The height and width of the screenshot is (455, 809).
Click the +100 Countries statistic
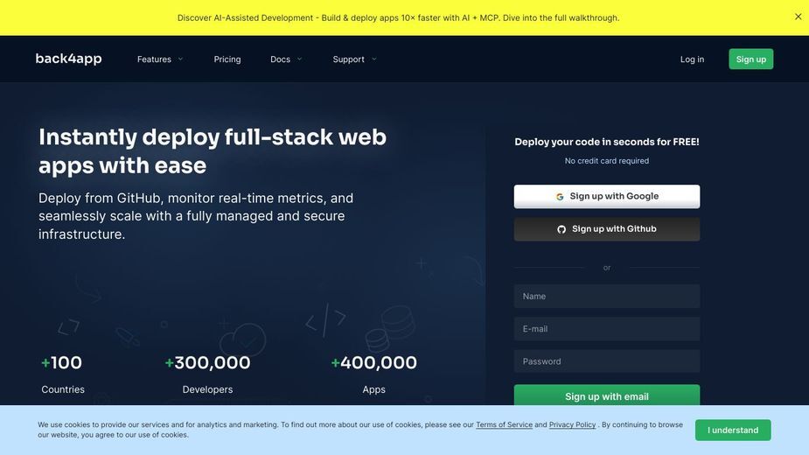pos(62,374)
